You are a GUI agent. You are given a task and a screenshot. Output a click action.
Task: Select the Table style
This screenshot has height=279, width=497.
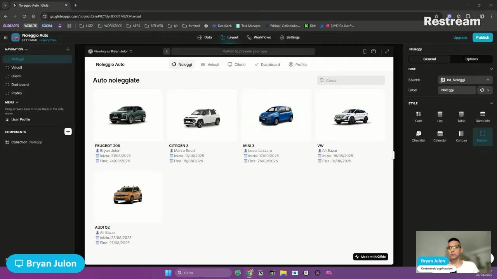point(461,117)
